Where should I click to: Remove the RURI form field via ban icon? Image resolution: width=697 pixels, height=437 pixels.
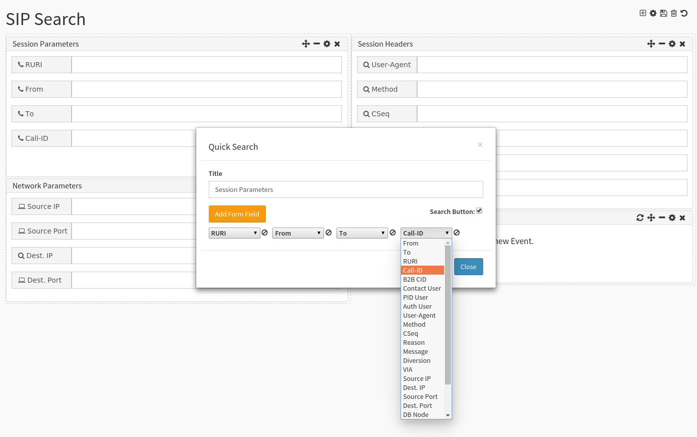(x=265, y=233)
